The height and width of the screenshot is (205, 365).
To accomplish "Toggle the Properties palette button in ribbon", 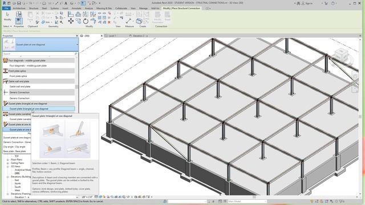I will [x=19, y=22].
